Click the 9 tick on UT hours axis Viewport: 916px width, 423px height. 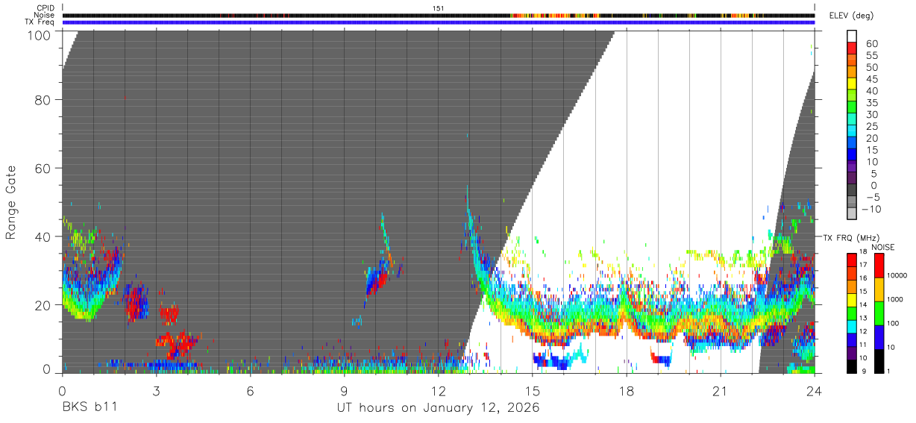click(x=345, y=391)
